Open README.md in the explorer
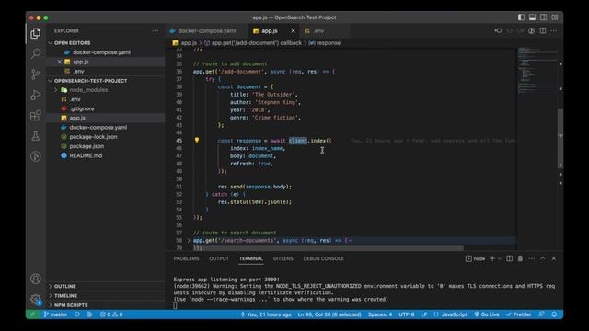This screenshot has height=331, width=589. tap(86, 155)
